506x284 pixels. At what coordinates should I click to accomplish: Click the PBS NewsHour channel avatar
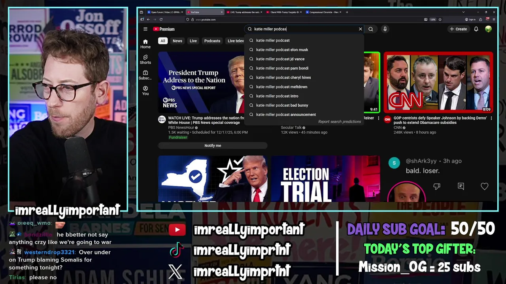pyautogui.click(x=162, y=120)
